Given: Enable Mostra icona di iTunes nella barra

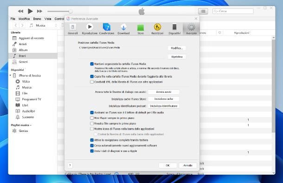Looking at the screenshot, I should (x=92, y=129).
